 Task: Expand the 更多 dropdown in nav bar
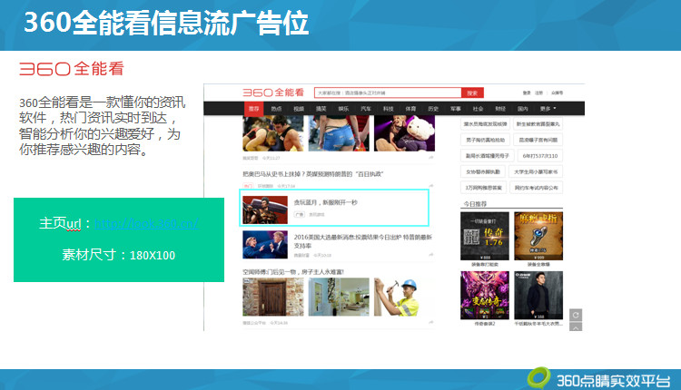pos(548,109)
